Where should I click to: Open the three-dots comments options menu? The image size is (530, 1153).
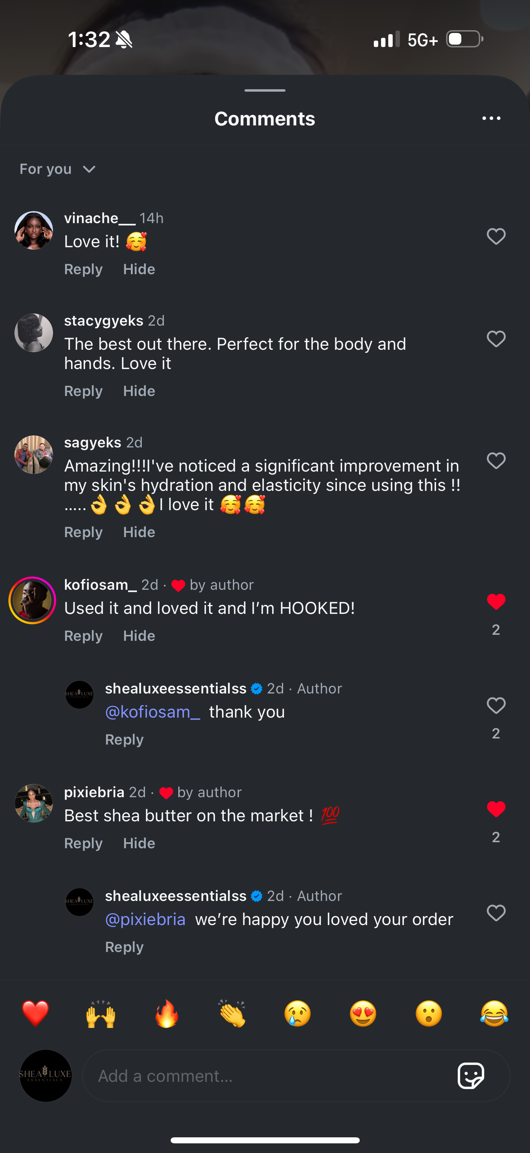click(491, 119)
